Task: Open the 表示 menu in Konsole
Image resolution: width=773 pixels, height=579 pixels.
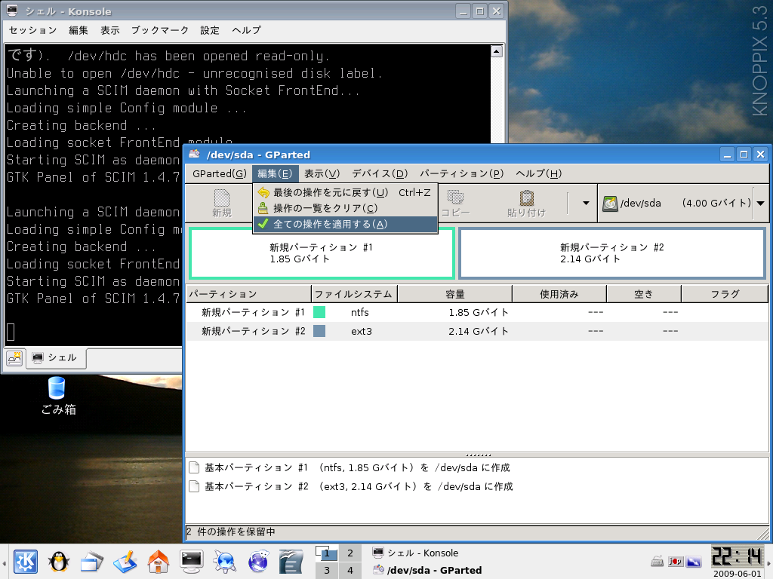Action: click(110, 30)
